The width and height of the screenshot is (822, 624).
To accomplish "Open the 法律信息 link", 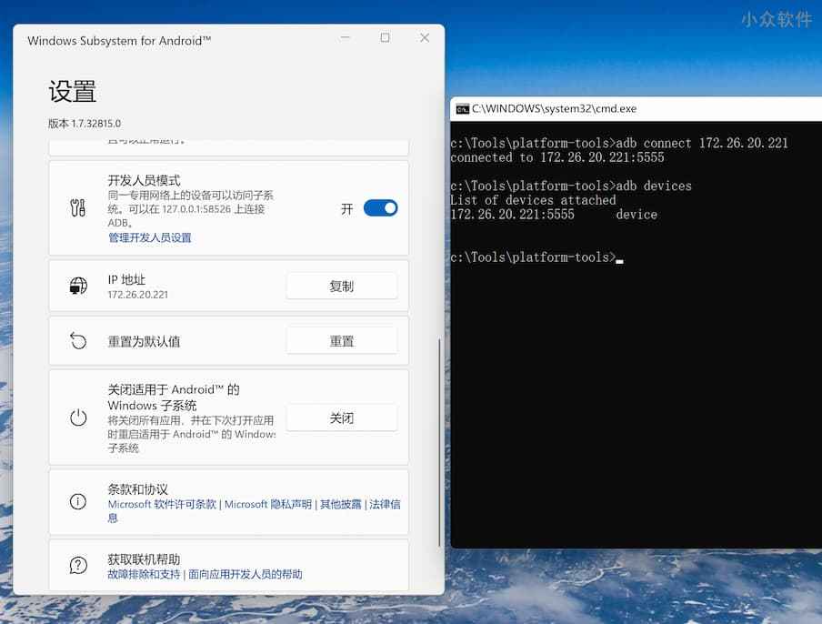I will (x=385, y=505).
